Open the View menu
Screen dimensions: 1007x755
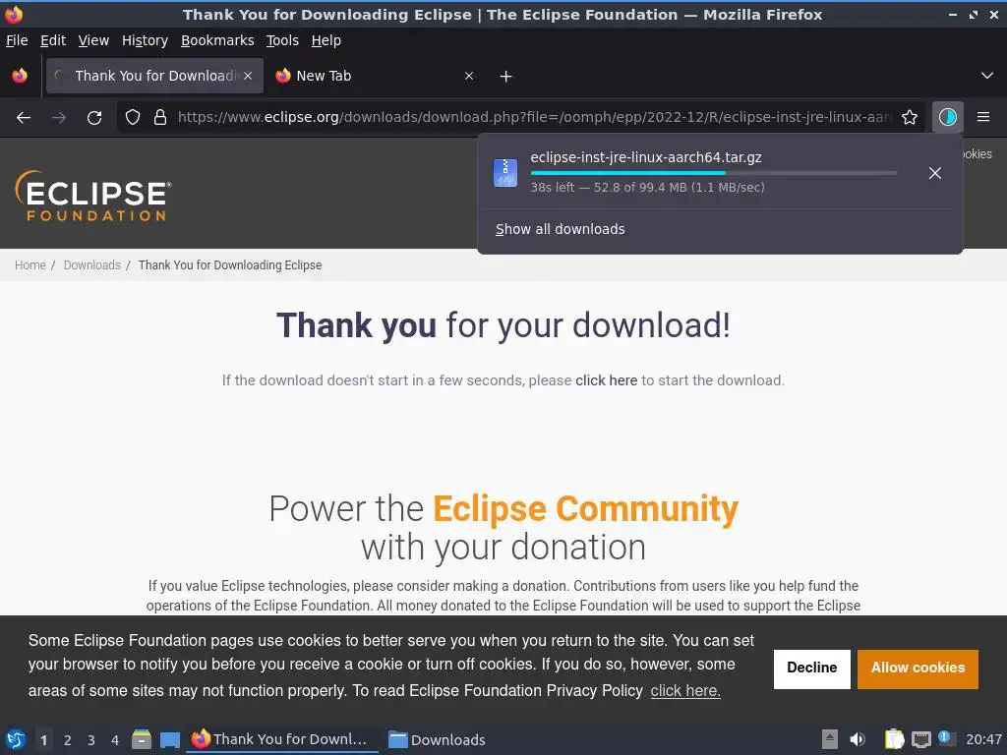pyautogui.click(x=93, y=40)
